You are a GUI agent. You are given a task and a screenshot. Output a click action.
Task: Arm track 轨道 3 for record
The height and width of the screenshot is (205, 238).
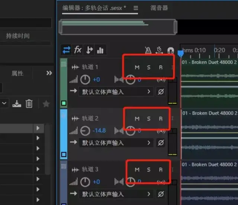161,169
